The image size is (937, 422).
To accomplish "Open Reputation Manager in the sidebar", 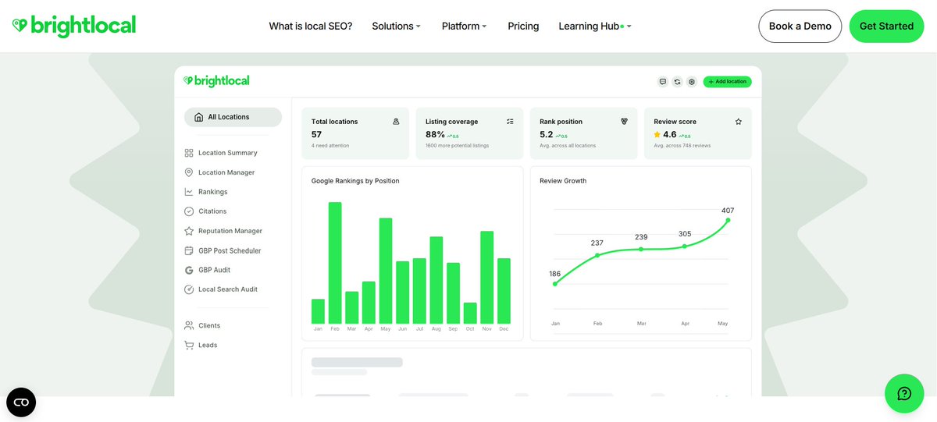I will 230,231.
